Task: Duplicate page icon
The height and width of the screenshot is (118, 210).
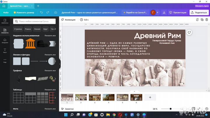Action: (202, 20)
